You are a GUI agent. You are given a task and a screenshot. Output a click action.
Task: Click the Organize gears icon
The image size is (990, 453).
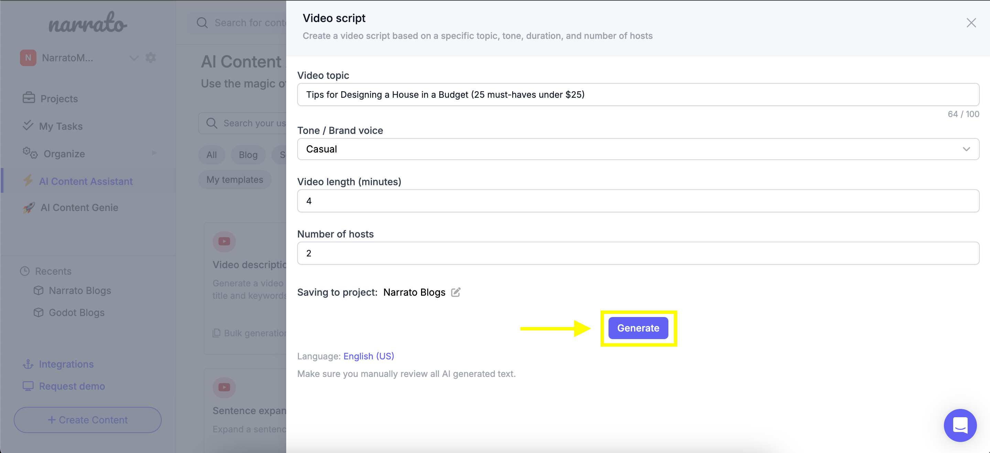coord(30,153)
